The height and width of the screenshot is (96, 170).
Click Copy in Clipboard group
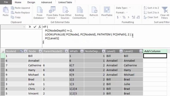click(x=16, y=17)
